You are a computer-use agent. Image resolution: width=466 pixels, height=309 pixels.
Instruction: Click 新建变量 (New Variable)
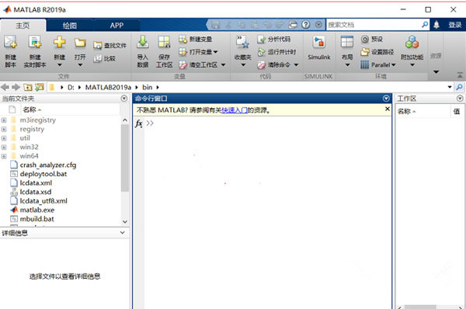[196, 40]
